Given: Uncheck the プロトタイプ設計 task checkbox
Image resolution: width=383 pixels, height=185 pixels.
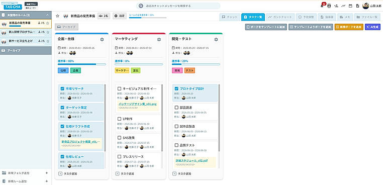Looking at the screenshot, I should coord(176,88).
